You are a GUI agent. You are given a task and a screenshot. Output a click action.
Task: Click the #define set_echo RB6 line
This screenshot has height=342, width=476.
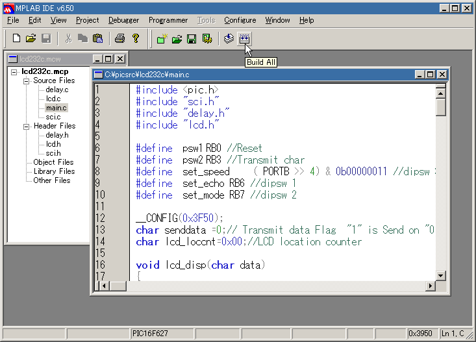click(x=216, y=183)
